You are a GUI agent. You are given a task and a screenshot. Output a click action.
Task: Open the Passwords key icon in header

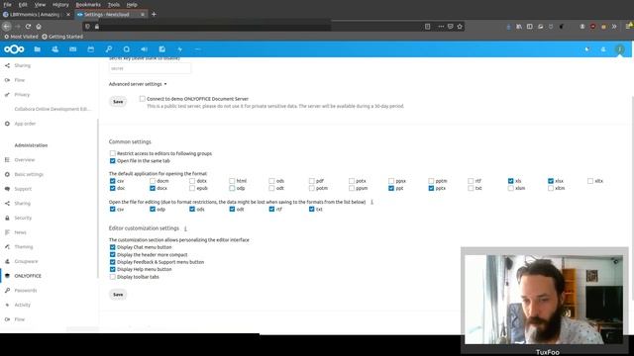click(109, 49)
